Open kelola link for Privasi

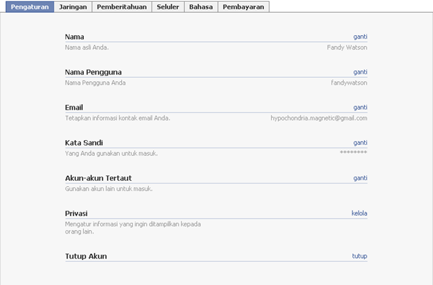click(359, 213)
